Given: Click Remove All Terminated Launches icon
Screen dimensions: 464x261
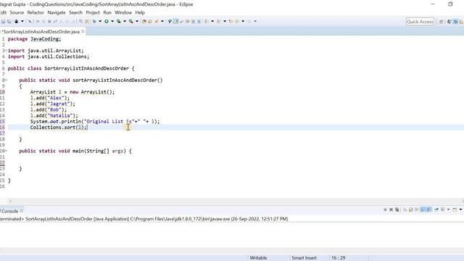Looking at the screenshot, I should point(397,210).
